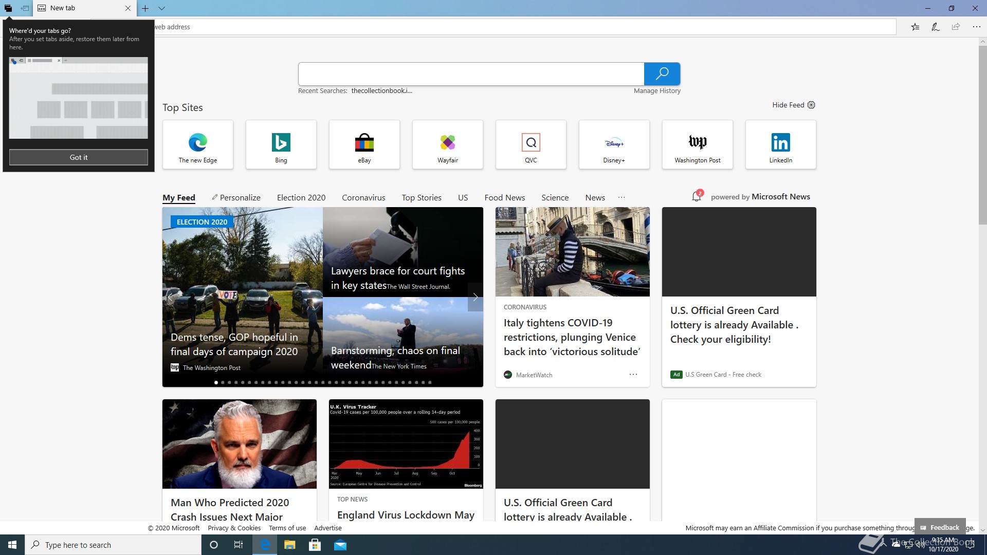Open Settings and more ellipsis menu
This screenshot has width=987, height=555.
coord(976,27)
